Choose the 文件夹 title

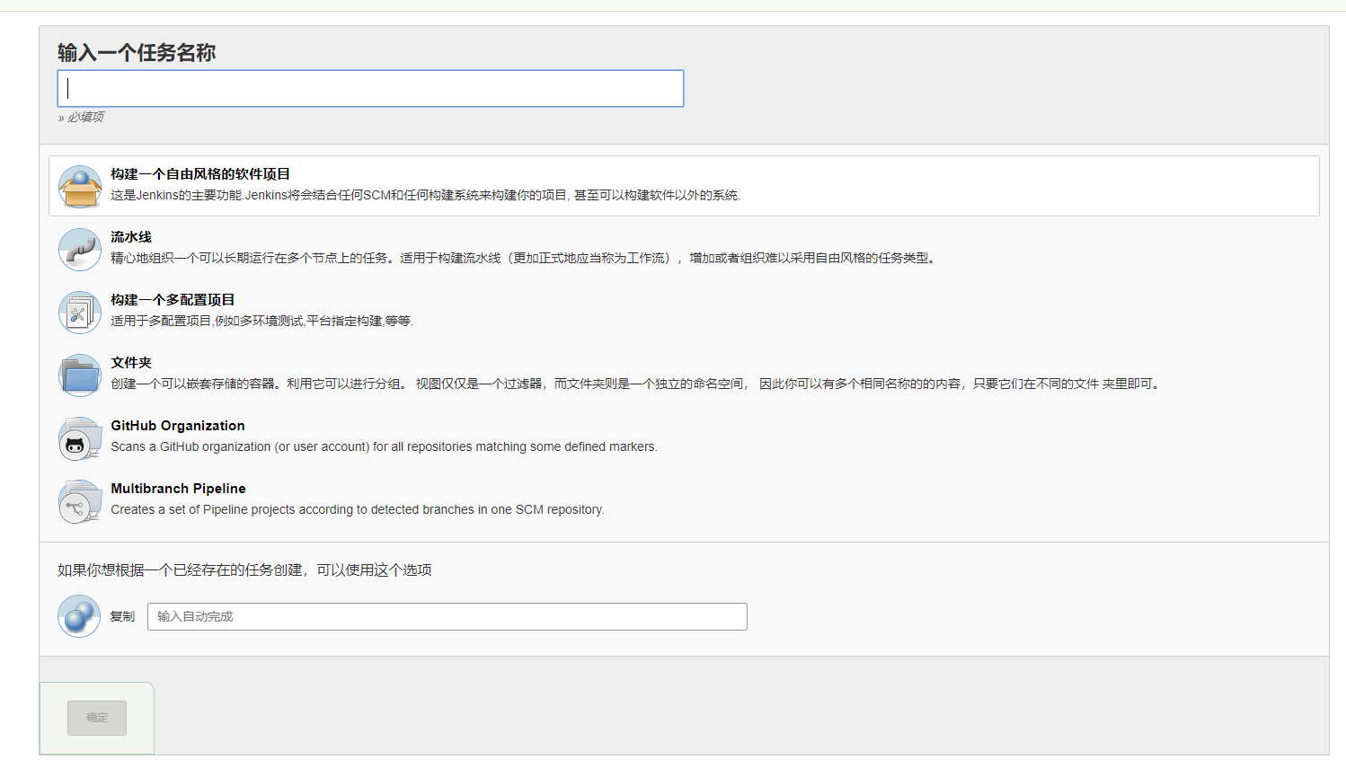(131, 363)
